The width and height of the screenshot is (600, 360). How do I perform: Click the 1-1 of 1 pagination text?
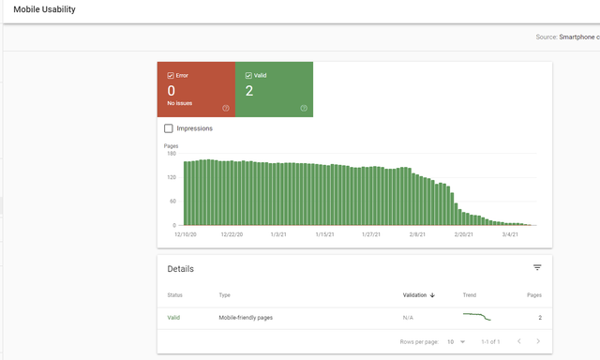coord(490,341)
